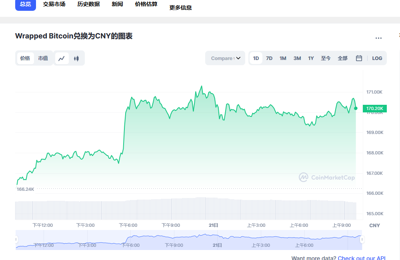400x260 pixels.
Task: Open the calendar date range picker
Action: (x=359, y=58)
